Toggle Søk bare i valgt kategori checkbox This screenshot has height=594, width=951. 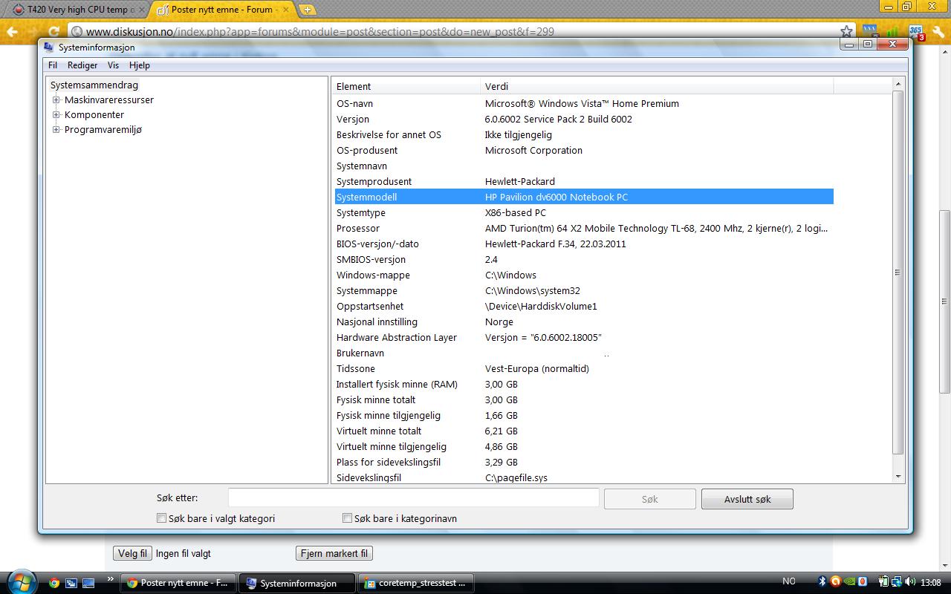[x=161, y=518]
